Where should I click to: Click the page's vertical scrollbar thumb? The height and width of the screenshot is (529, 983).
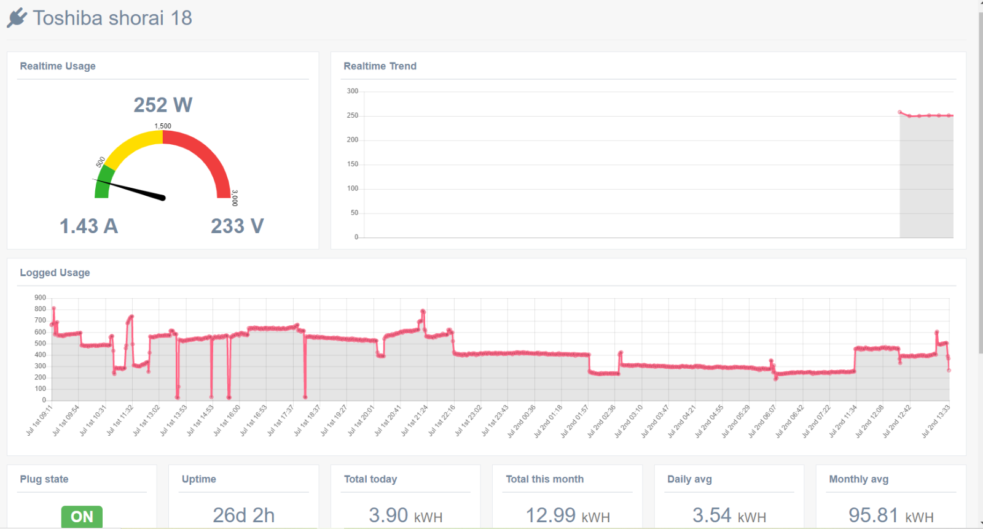(981, 183)
